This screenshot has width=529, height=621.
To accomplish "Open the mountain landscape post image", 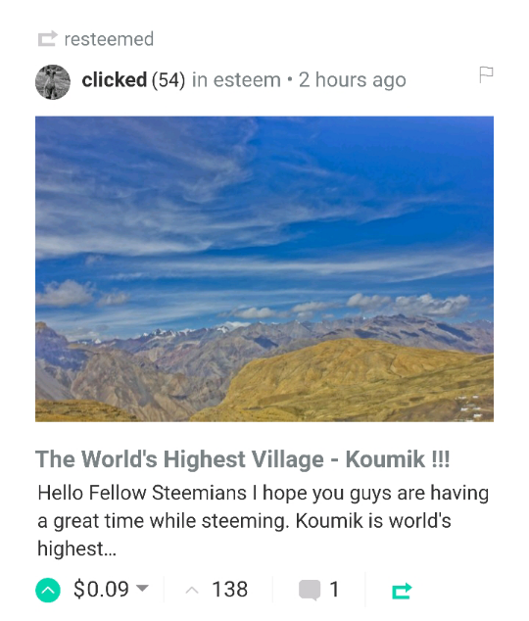I will point(264,269).
